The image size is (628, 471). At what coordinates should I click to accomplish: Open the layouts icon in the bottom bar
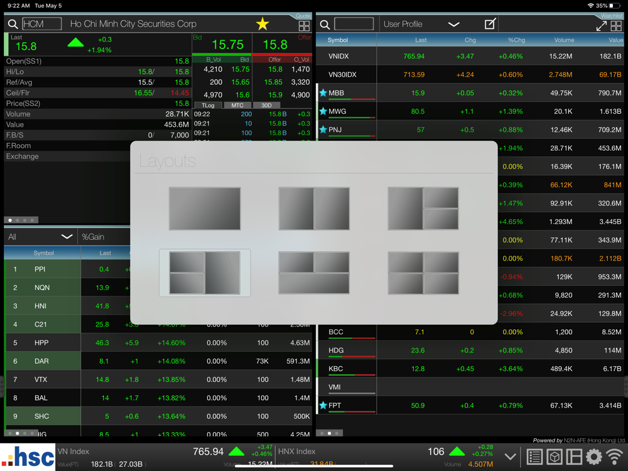(x=574, y=457)
